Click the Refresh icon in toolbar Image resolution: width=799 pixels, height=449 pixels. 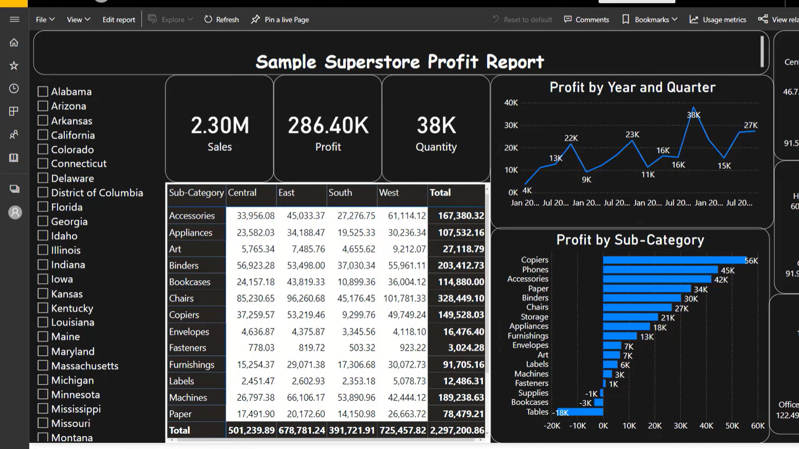[208, 19]
